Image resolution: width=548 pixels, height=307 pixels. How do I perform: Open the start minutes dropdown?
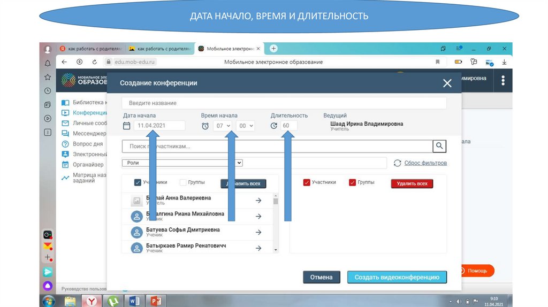[245, 126]
